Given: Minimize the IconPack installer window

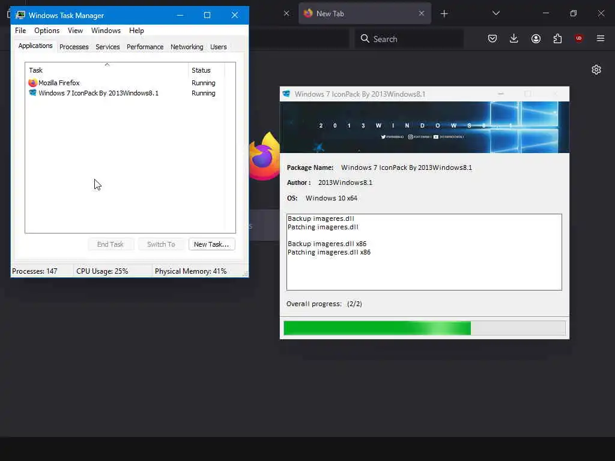Looking at the screenshot, I should (501, 94).
